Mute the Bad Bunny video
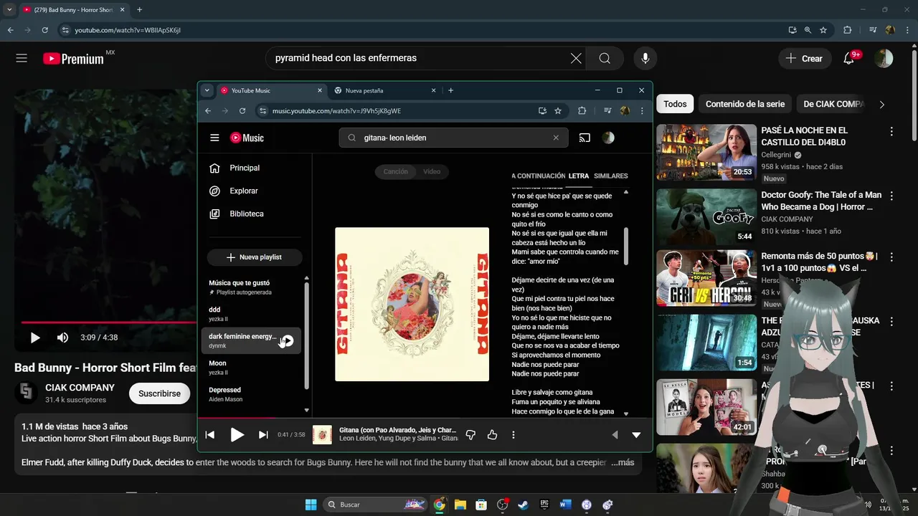 62,338
